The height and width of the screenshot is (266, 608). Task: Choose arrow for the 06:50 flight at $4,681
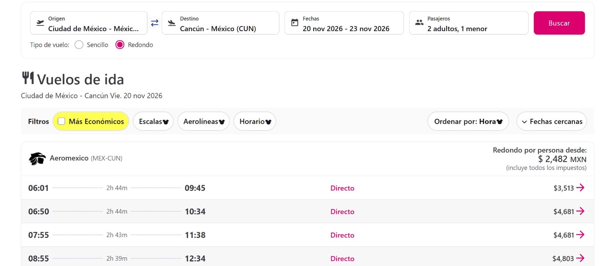click(580, 211)
